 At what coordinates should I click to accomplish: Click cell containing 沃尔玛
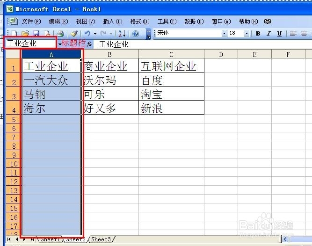coord(110,80)
